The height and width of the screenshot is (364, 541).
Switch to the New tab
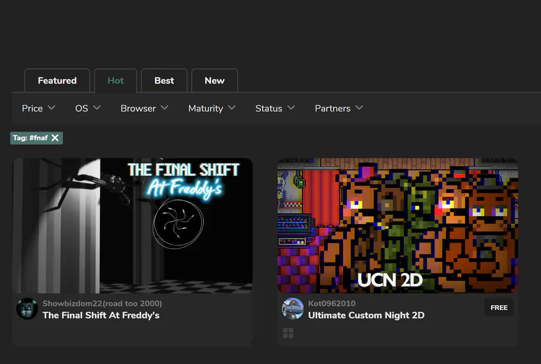click(215, 80)
